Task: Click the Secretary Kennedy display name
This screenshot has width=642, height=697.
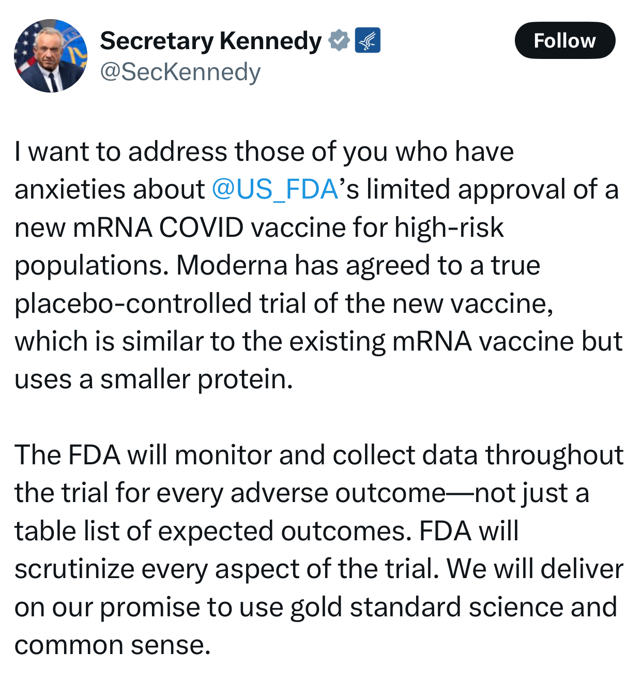Action: [211, 41]
